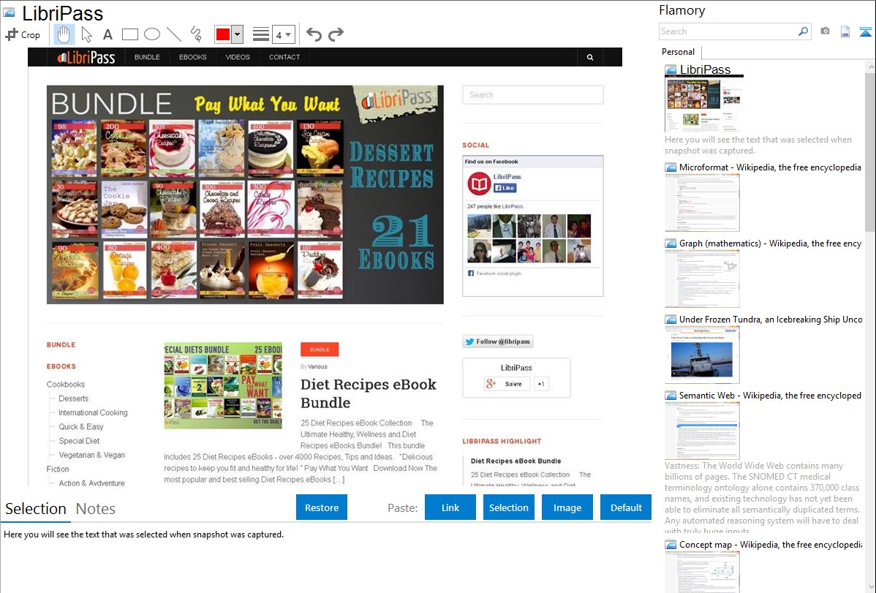Click the Google+ Suivre button
Screen dimensions: 876x593
point(507,384)
